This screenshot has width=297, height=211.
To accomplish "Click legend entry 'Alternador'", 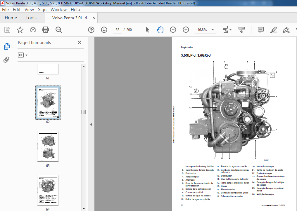I will tap(190, 180).
